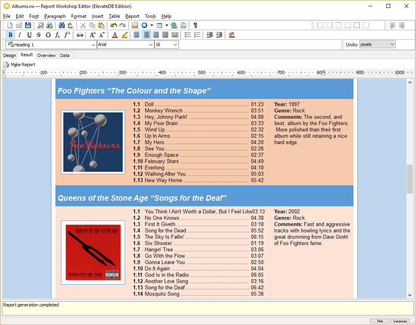Redo using the gray arrow icon
Image resolution: width=416 pixels, height=325 pixels.
(123, 25)
